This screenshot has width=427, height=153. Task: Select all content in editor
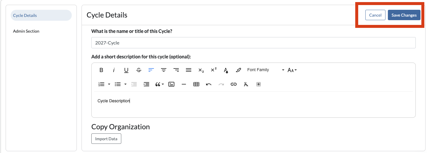pos(259,84)
